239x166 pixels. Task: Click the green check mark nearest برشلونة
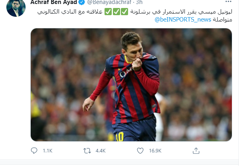point(124,12)
